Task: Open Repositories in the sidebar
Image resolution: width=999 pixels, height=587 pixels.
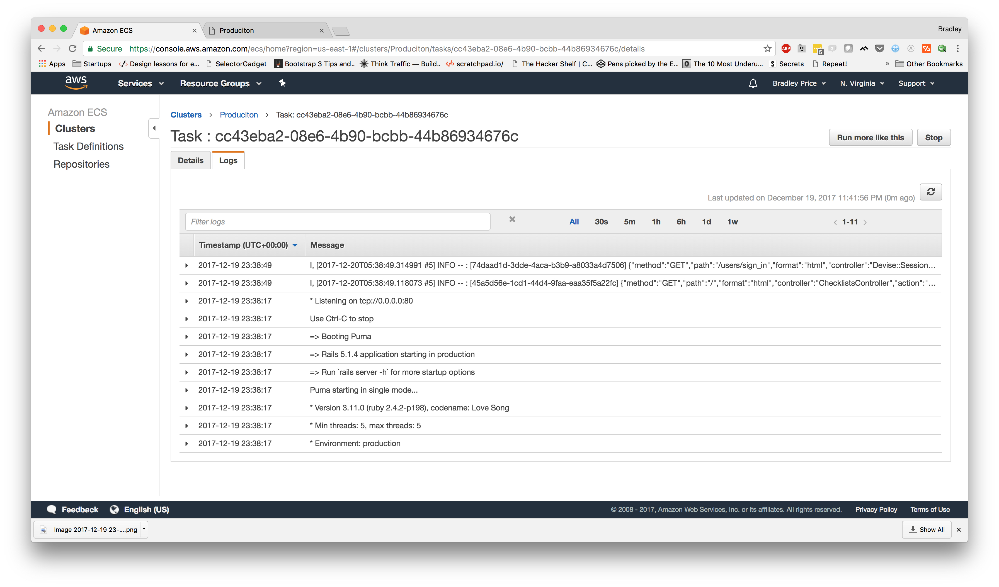Action: point(81,164)
